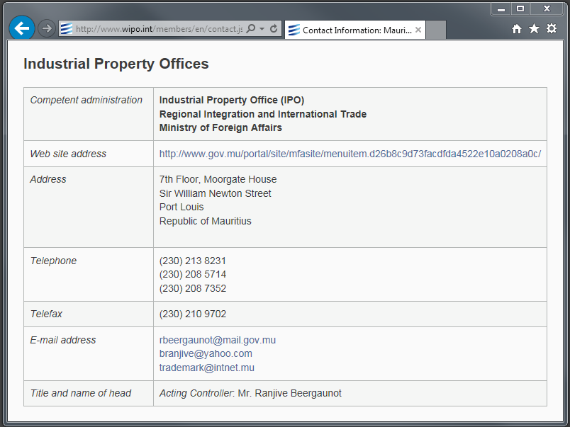Minimize the browser window
Screen dimensions: 570x427
[x=501, y=8]
